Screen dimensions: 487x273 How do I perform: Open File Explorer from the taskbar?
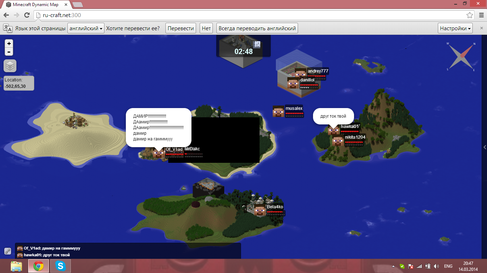coord(16,266)
